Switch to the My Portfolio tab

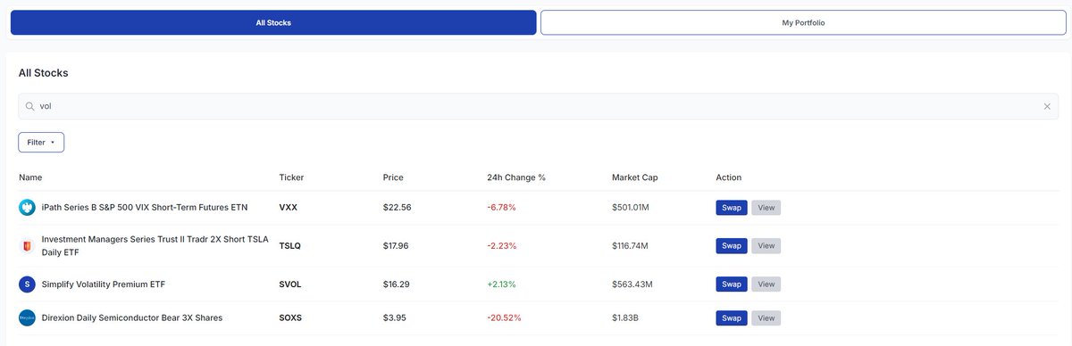803,22
